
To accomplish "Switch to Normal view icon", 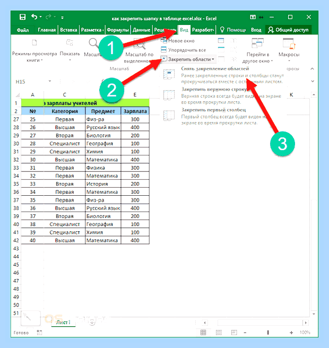I will tap(203, 332).
